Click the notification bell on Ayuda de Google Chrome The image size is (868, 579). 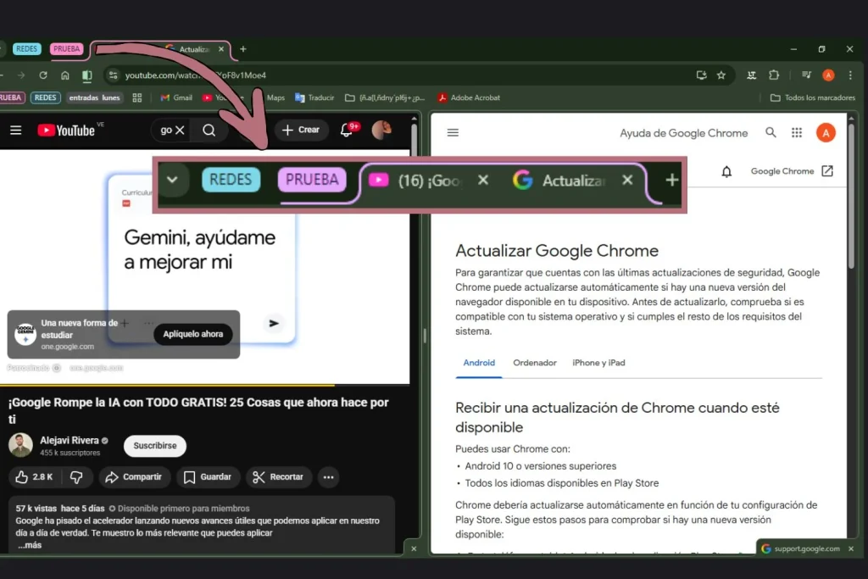[726, 171]
